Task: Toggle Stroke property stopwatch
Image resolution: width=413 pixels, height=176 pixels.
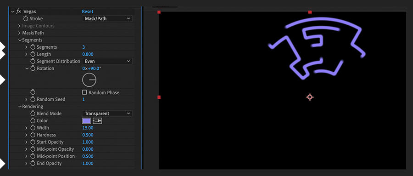Action: [x=26, y=19]
